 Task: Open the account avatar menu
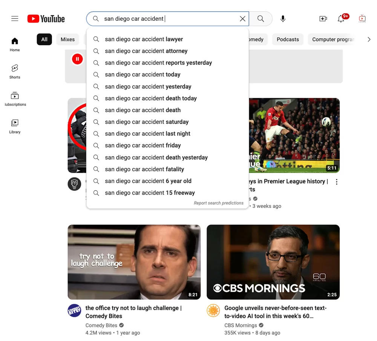click(362, 18)
